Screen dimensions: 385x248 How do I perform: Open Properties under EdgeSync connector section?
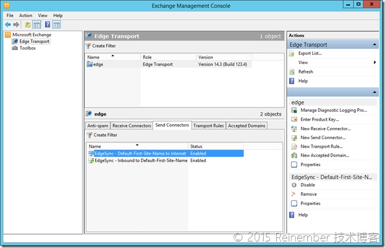pos(310,203)
